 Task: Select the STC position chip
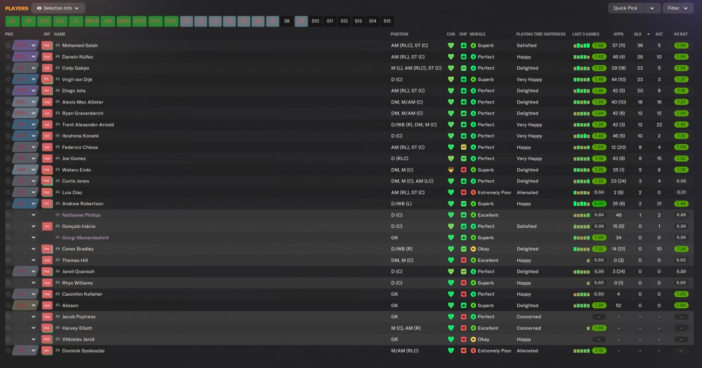tap(156, 21)
